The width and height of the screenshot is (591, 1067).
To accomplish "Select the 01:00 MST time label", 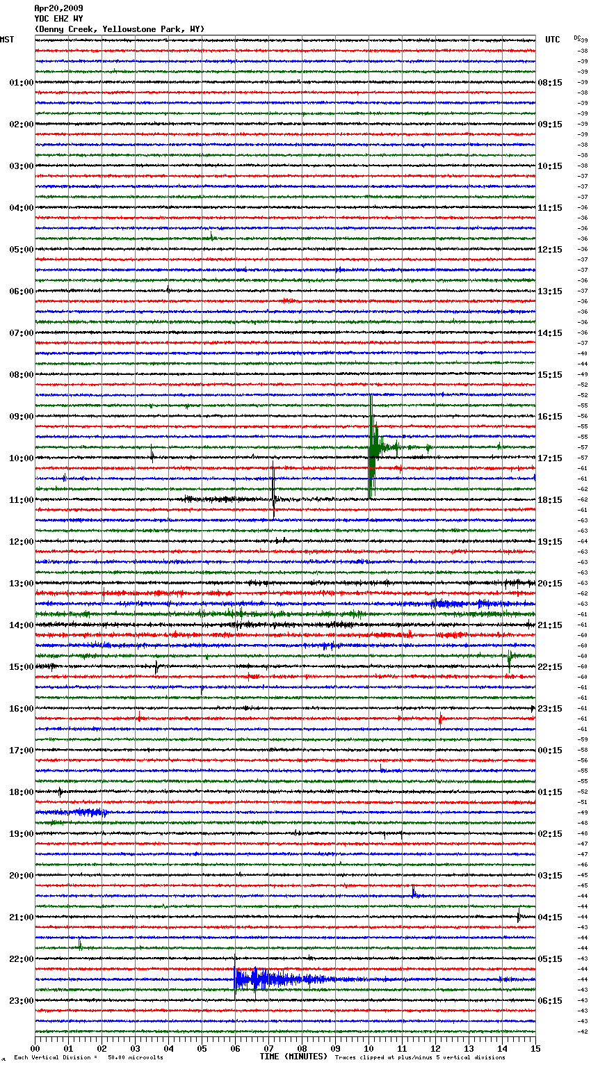I will (x=22, y=83).
